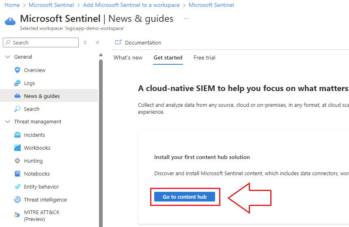Open Workbooks using its chart icon

tap(17, 148)
